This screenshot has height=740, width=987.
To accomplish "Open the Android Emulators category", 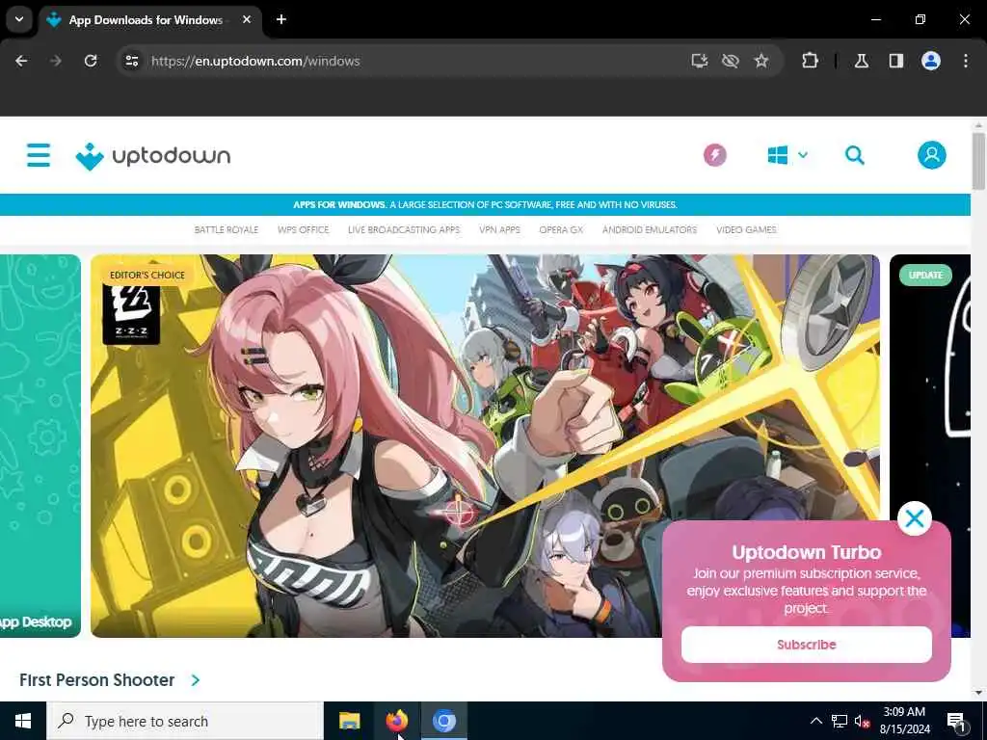I will 649,229.
